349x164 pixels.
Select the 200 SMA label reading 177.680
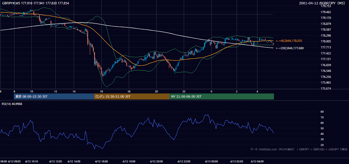[289, 48]
